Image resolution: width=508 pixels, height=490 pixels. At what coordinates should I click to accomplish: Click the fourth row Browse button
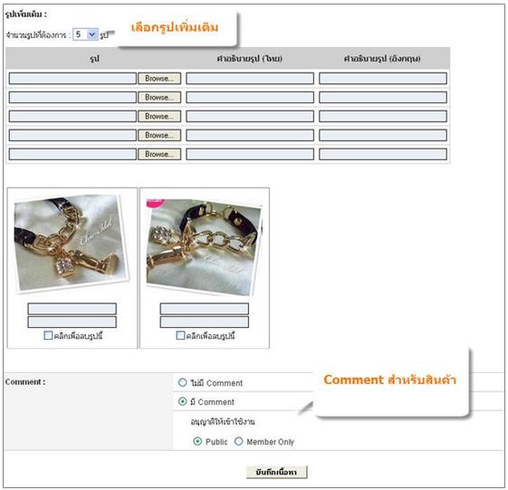pyautogui.click(x=159, y=135)
